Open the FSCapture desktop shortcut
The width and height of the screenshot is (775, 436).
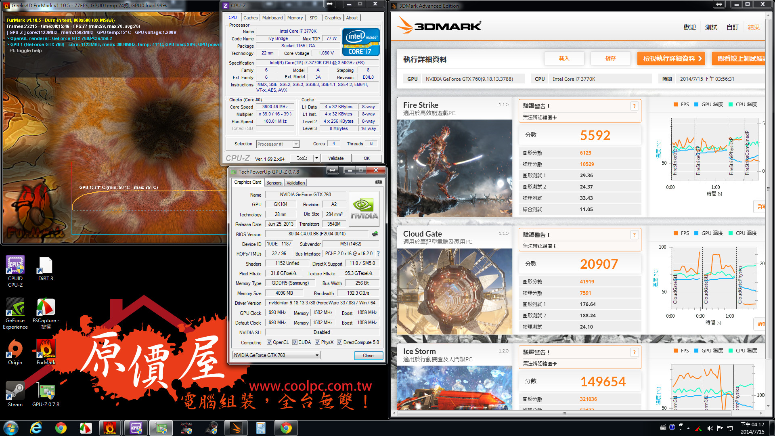point(46,314)
